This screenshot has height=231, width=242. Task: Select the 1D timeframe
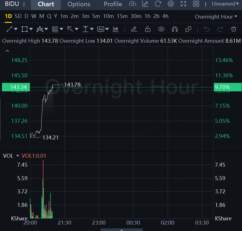[x=8, y=16]
